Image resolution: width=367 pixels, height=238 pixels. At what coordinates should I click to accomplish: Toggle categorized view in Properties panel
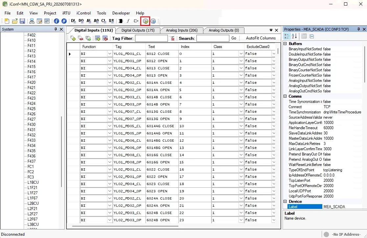tap(287, 36)
